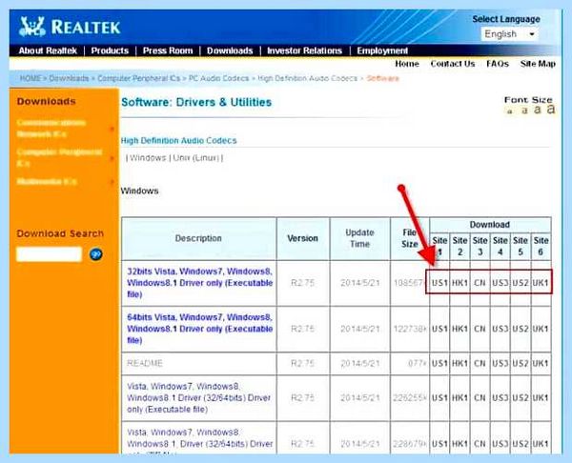Download README from HK1
Screen dimensions: 572x463
460,363
